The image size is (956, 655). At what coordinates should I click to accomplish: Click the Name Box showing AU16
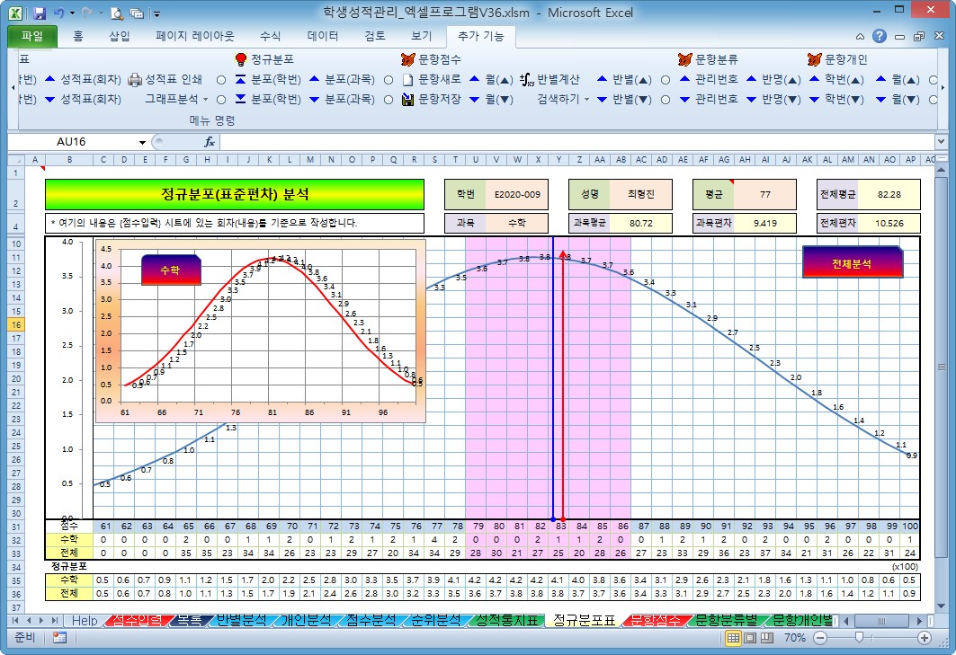point(73,141)
